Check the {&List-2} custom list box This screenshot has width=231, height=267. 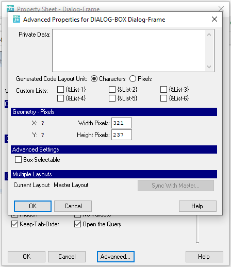coord(112,90)
